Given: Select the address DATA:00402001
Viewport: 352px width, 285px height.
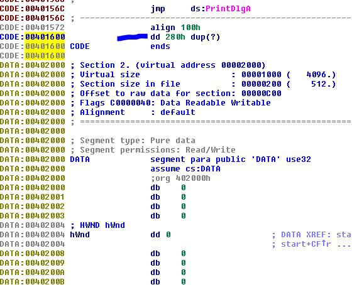Looking at the screenshot, I should point(33,197).
